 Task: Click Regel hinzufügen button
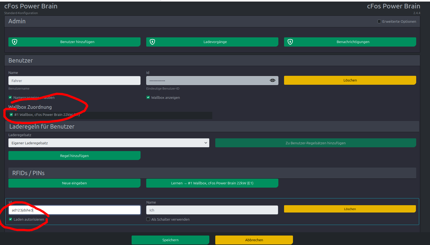click(74, 156)
